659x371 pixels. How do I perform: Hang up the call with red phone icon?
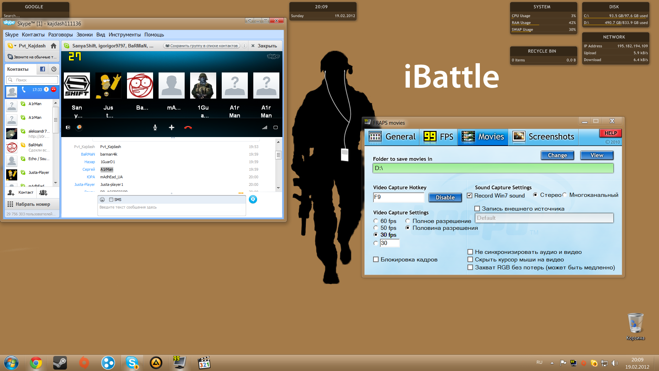pos(188,127)
